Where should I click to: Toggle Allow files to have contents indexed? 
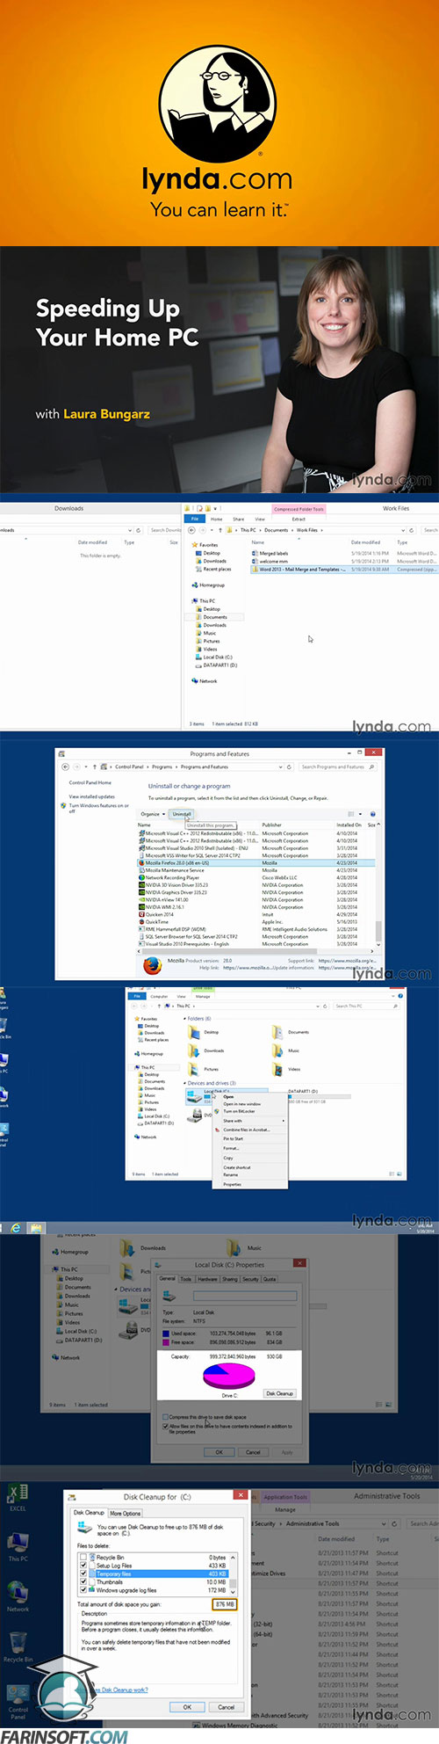point(166,1426)
